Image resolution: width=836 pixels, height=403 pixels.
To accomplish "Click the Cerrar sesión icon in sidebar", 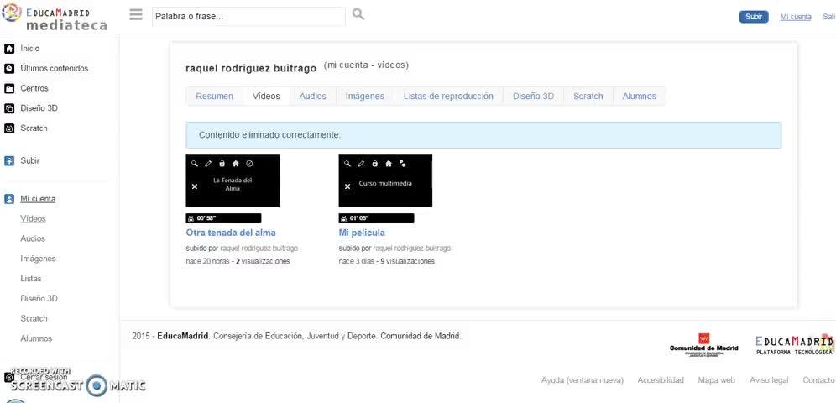I will [x=9, y=377].
